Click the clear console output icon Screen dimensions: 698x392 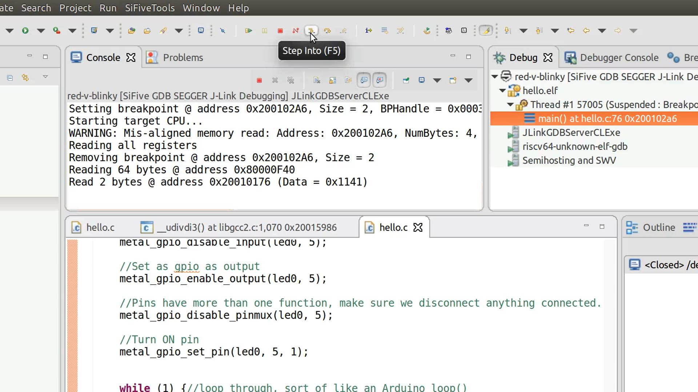tap(316, 80)
